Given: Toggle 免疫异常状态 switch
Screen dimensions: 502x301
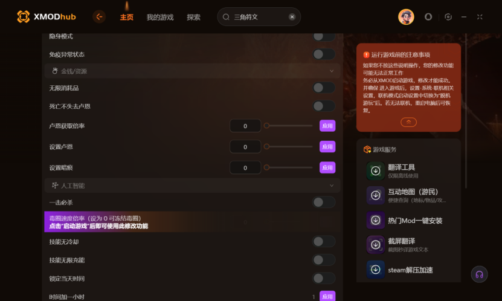Looking at the screenshot, I should click(x=324, y=54).
